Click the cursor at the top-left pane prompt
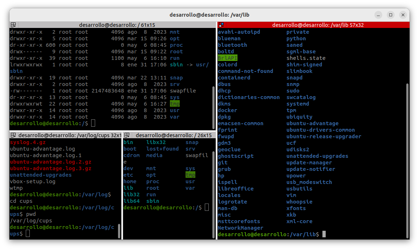Image resolution: width=419 pixels, height=250 pixels. 93,123
